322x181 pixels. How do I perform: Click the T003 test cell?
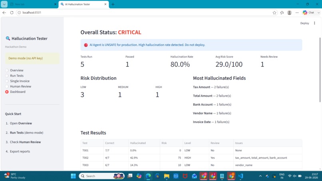[92, 165]
